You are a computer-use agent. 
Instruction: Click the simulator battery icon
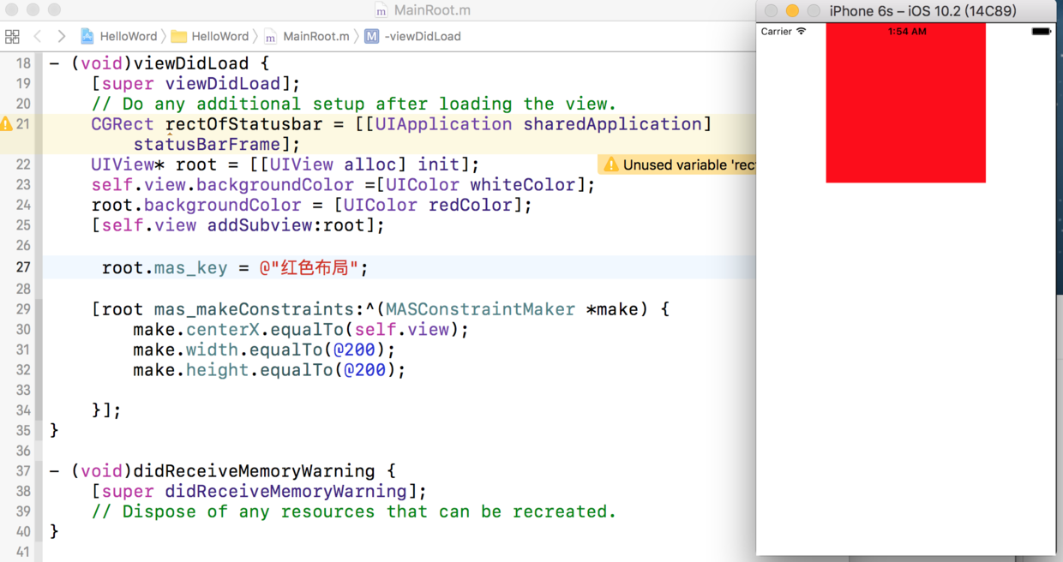pyautogui.click(x=1041, y=32)
